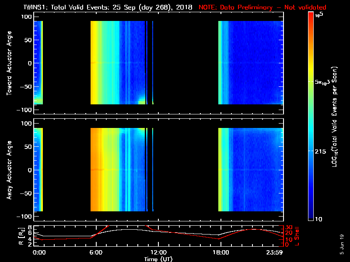Click the dark blue bottom of the colorbar
The width and height of the screenshot is (350, 262).
tap(311, 217)
